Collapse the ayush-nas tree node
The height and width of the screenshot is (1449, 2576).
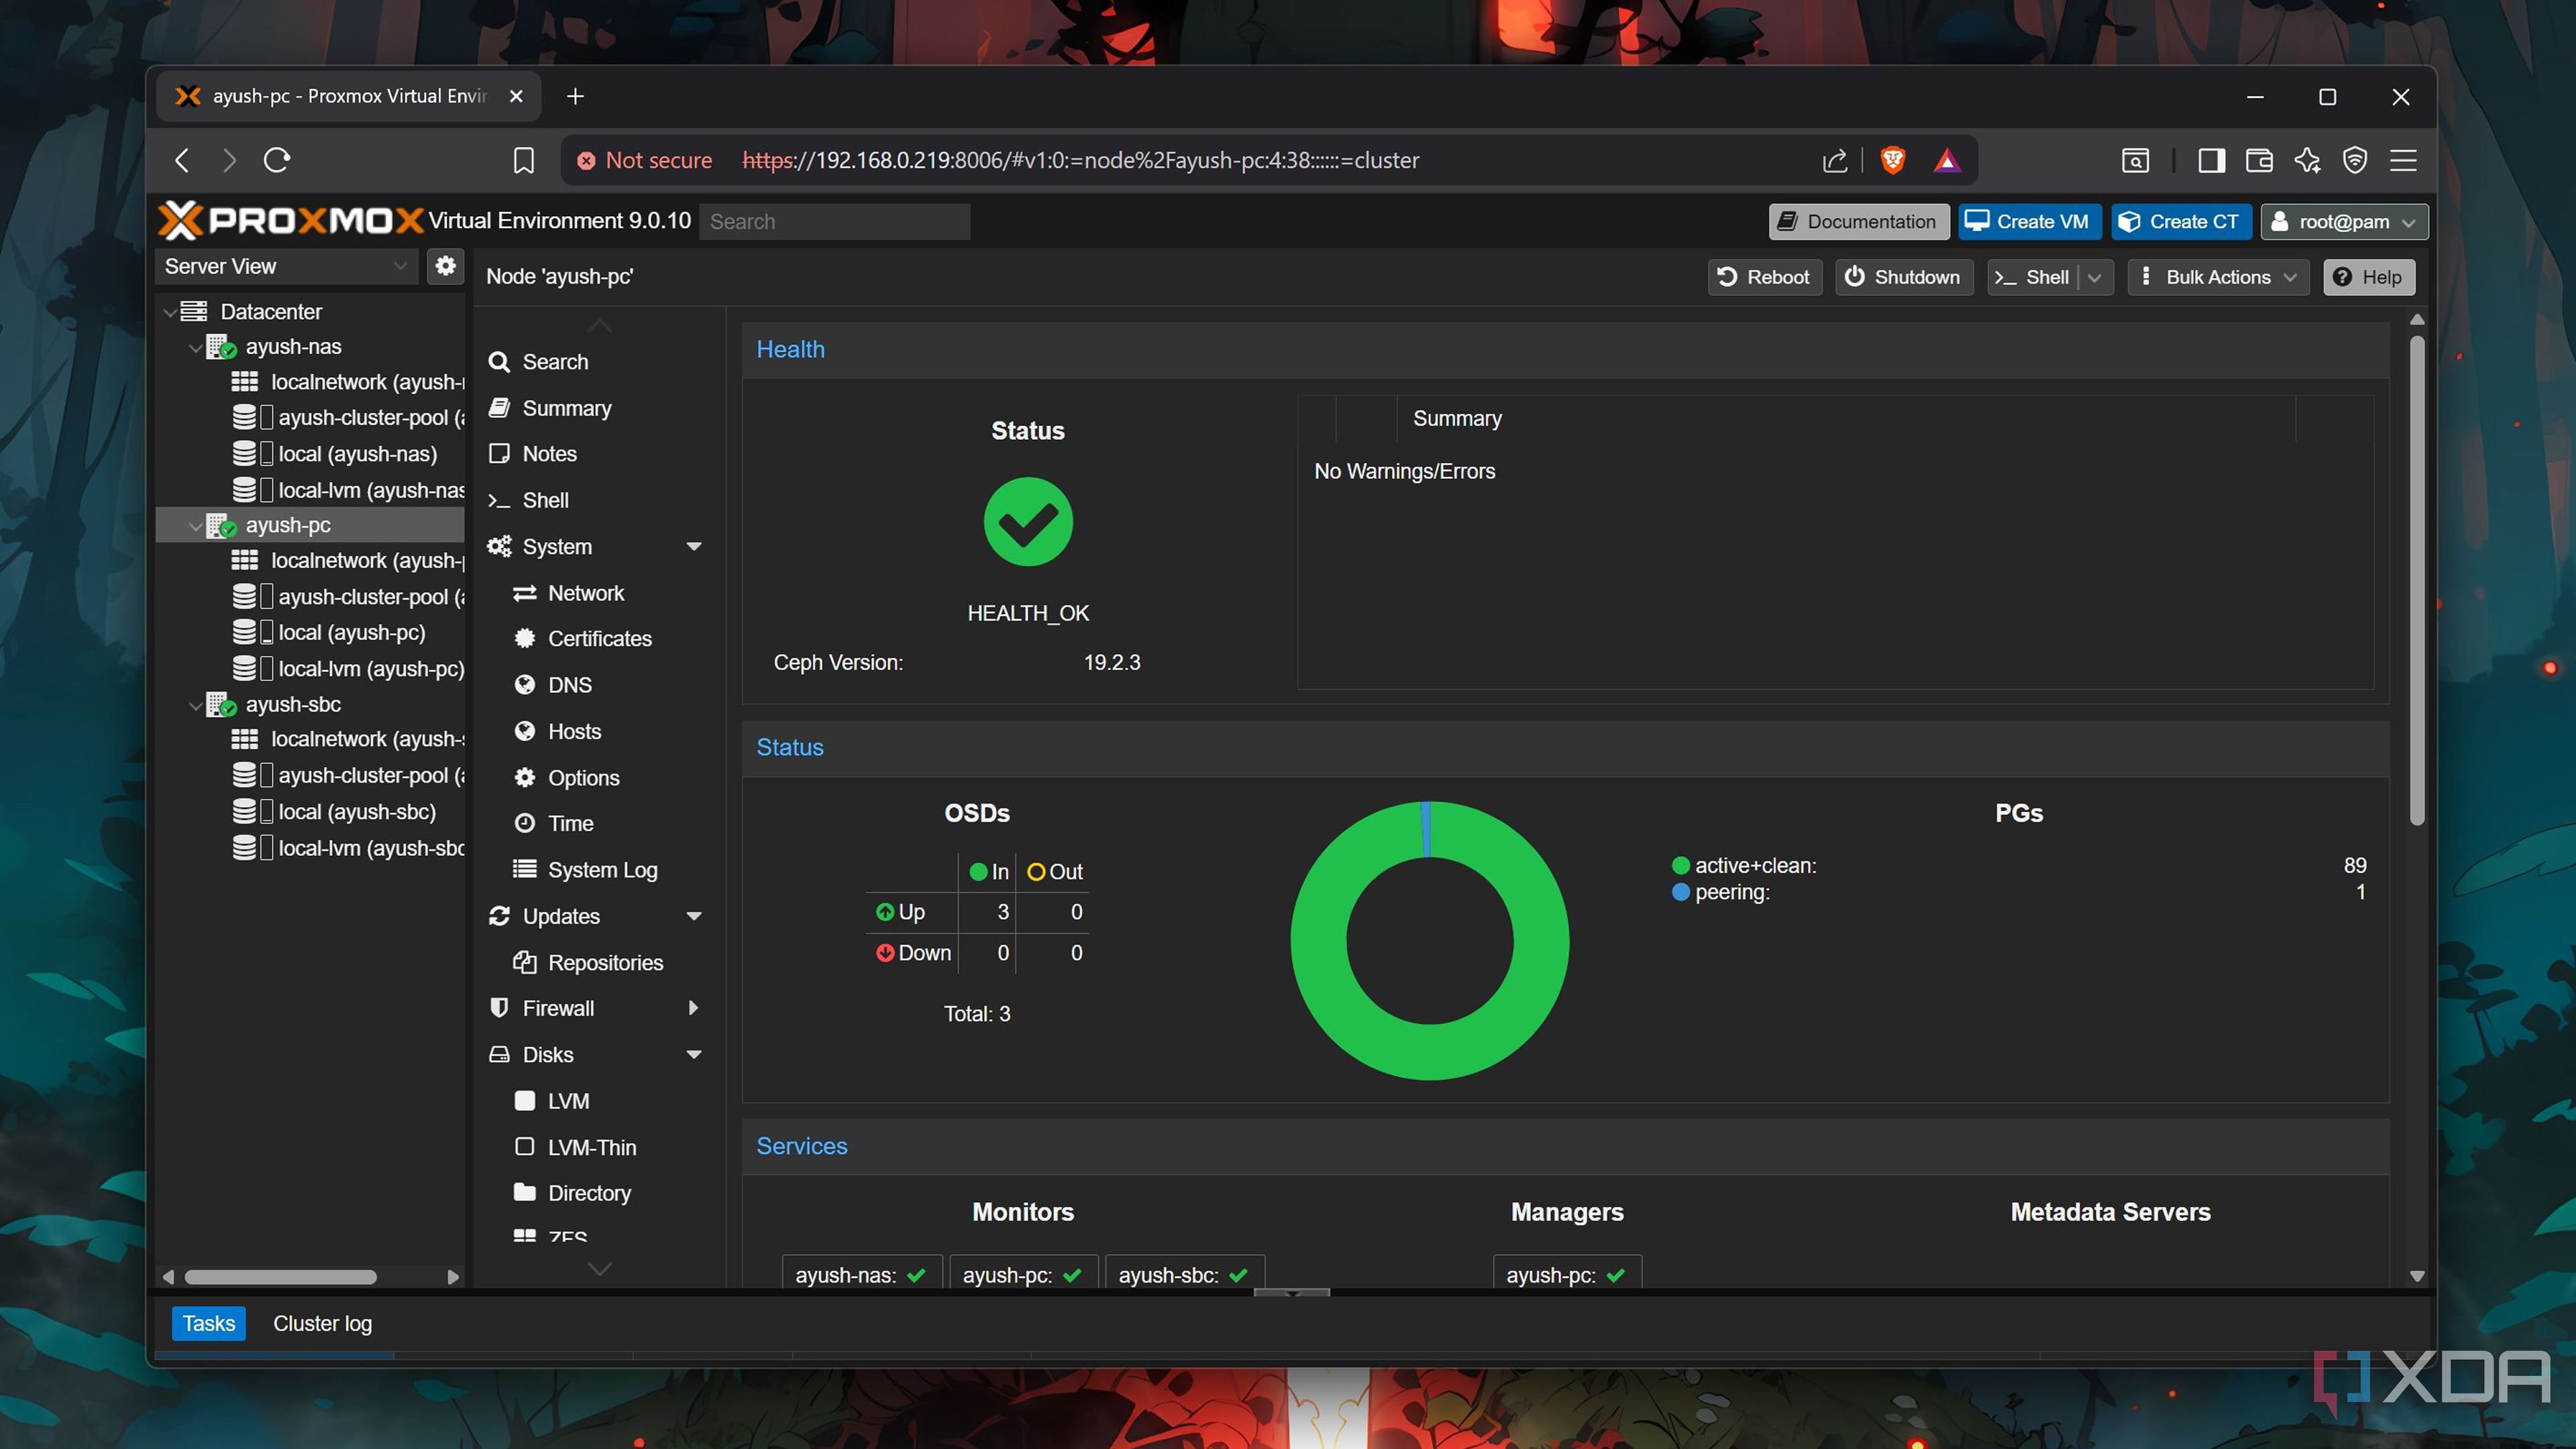195,348
